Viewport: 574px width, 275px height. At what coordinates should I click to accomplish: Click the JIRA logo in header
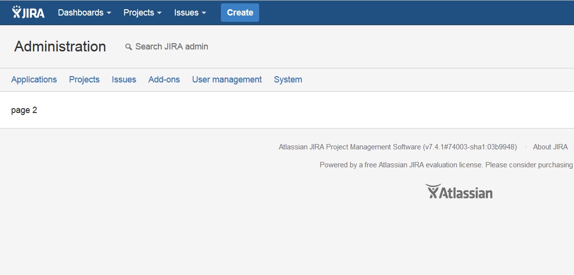click(28, 13)
